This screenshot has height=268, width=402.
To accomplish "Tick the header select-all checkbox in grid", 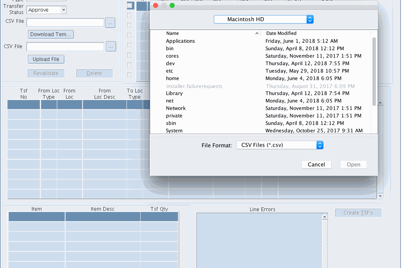I will [x=130, y=5].
